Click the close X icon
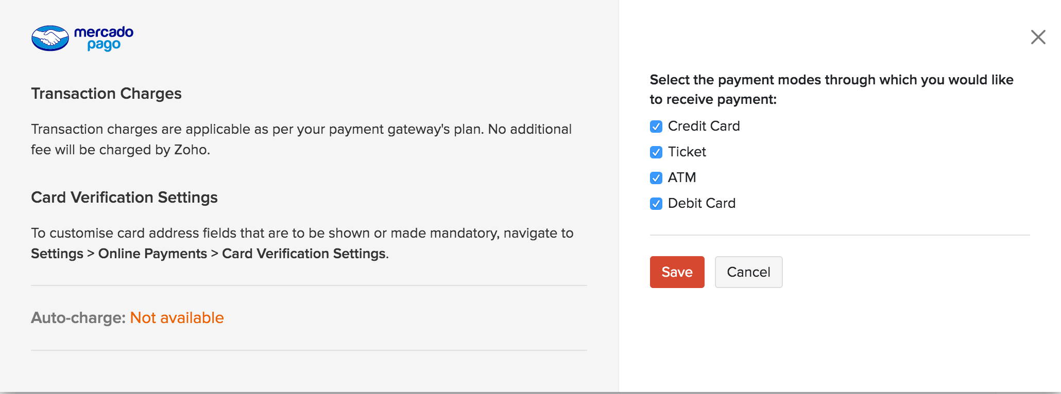1061x394 pixels. tap(1038, 37)
